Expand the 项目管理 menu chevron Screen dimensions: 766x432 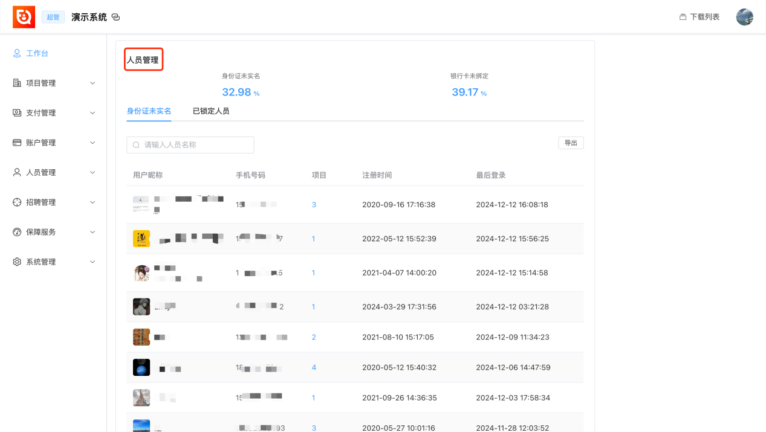pos(93,83)
